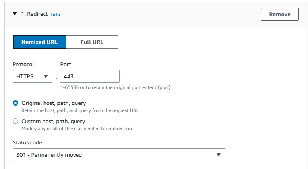Open the Status code 301 dropdown
The image size is (308, 169).
pyautogui.click(x=118, y=155)
